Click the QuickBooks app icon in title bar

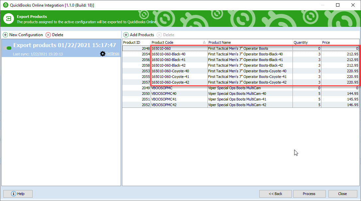pyautogui.click(x=6, y=5)
